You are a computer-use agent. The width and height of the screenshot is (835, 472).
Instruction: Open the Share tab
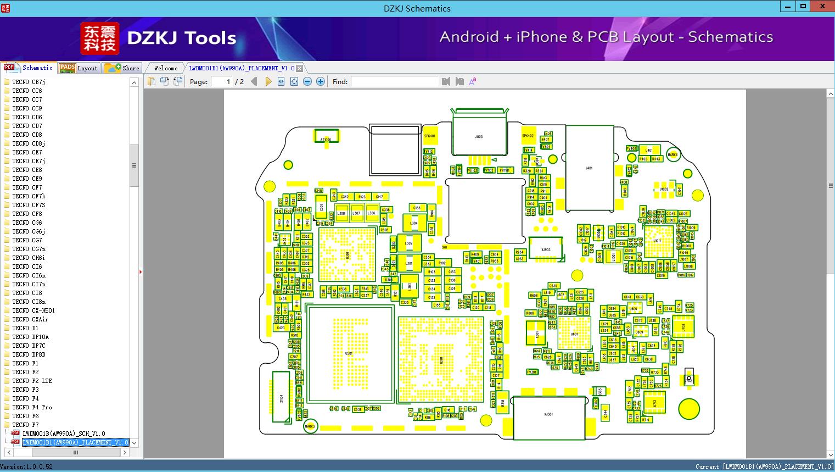[x=122, y=68]
